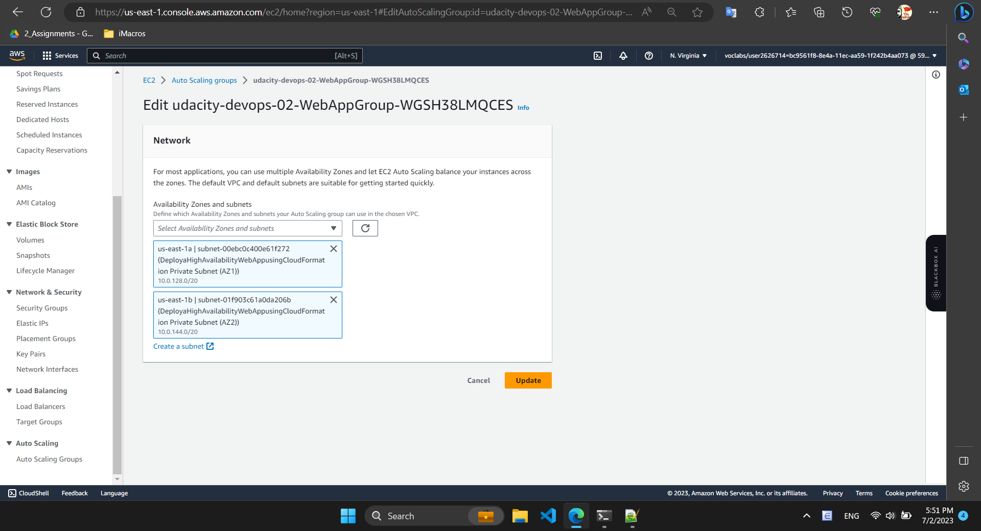Image resolution: width=981 pixels, height=531 pixels.
Task: Open the Help question mark menu
Action: [x=648, y=56]
